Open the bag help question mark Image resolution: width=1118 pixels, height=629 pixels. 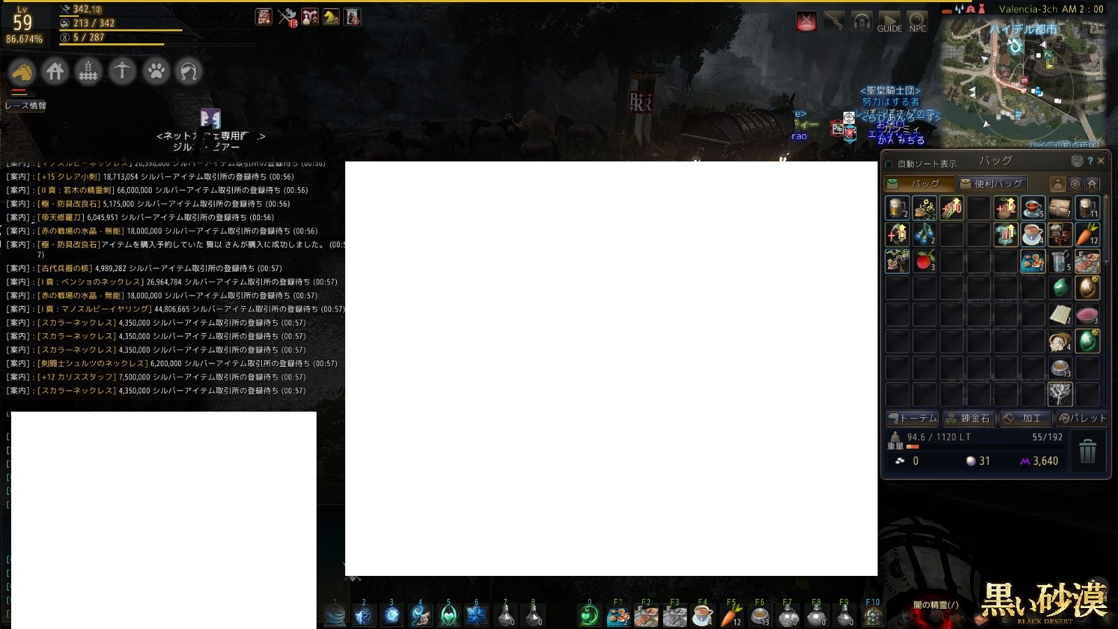click(1090, 161)
